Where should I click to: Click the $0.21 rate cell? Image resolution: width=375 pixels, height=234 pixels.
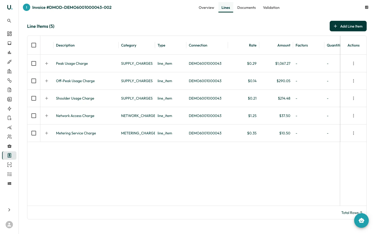252,98
